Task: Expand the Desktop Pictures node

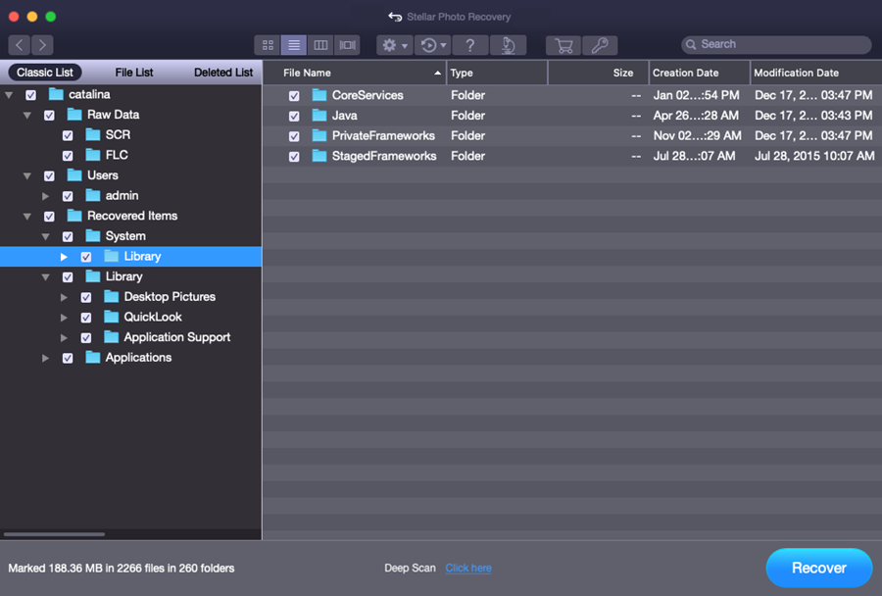Action: coord(64,298)
